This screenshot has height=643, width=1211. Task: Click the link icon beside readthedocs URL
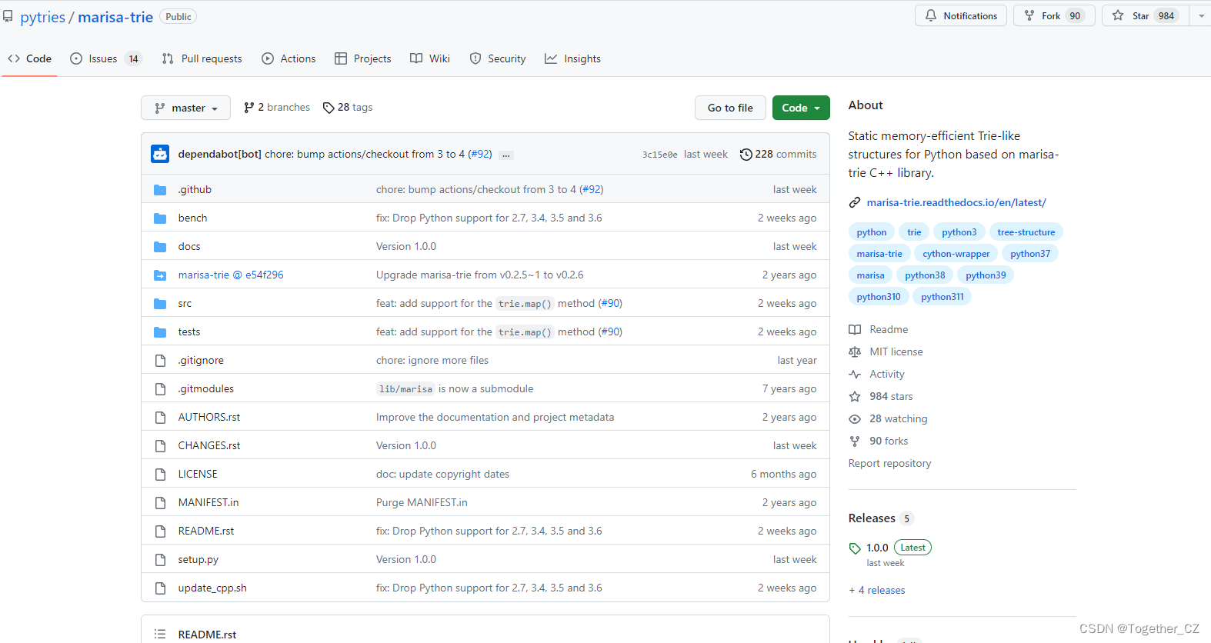[x=854, y=203]
